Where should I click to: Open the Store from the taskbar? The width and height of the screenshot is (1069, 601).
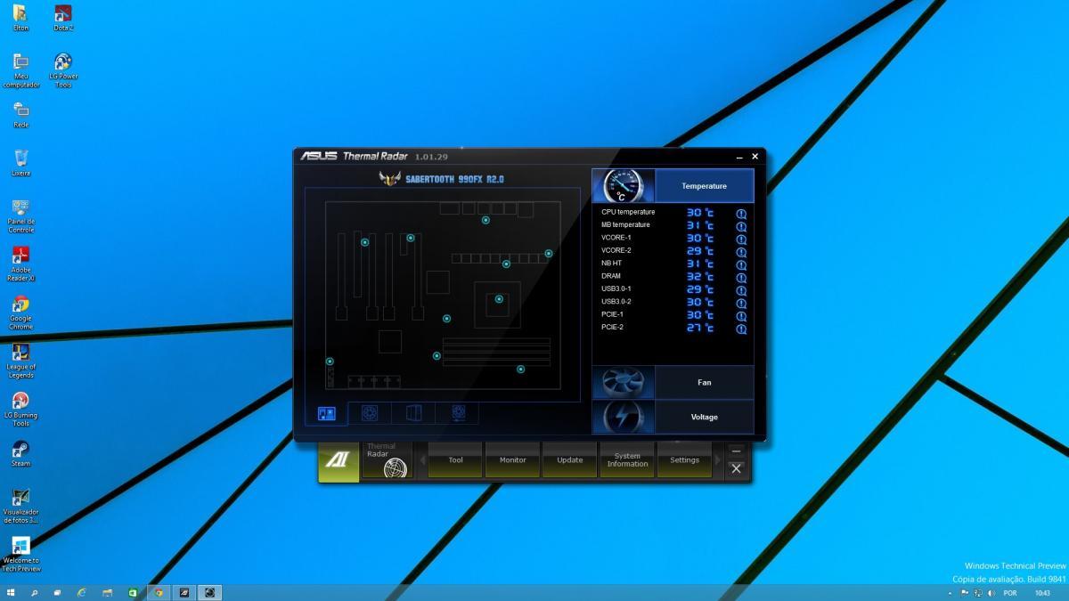(x=133, y=592)
